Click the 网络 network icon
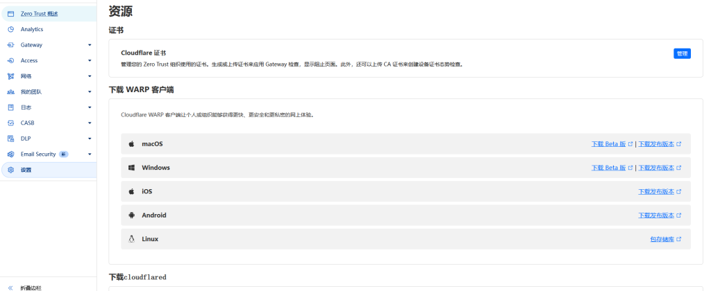 pyautogui.click(x=11, y=76)
